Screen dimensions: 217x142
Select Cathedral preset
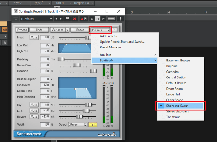point(181,72)
